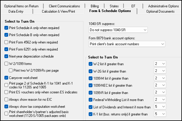
Task: Open the W-2 list threshold dropdown
Action: [160, 64]
